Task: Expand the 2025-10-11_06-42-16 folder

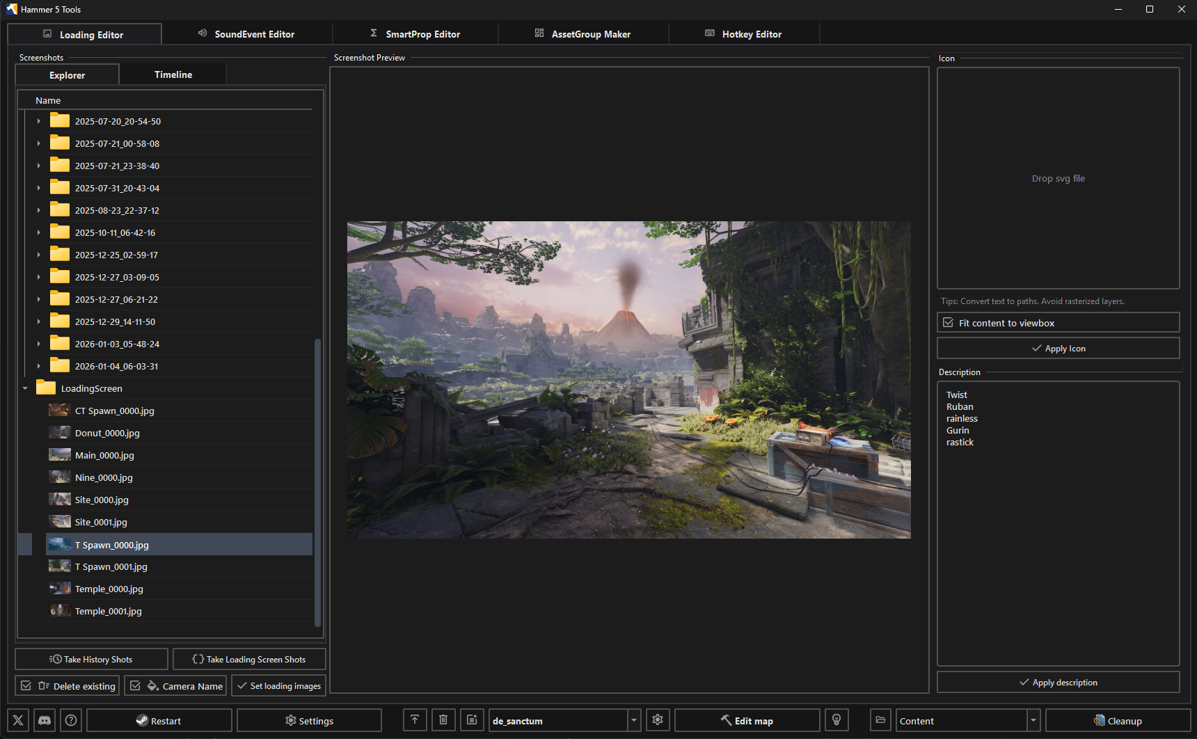Action: 39,232
